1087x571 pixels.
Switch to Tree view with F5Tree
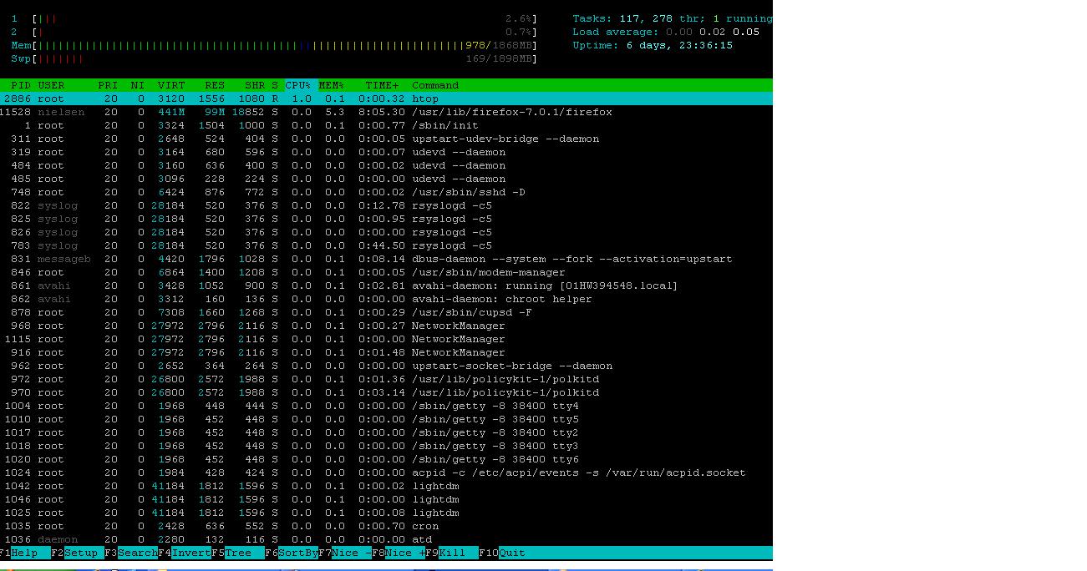click(236, 553)
